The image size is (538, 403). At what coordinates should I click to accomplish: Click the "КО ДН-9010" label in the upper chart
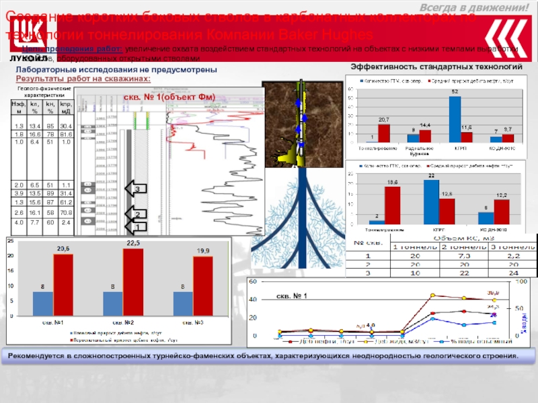click(502, 148)
